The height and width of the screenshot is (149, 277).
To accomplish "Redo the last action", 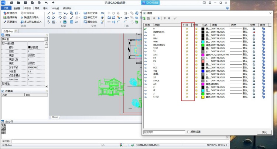I will [x=53, y=3].
